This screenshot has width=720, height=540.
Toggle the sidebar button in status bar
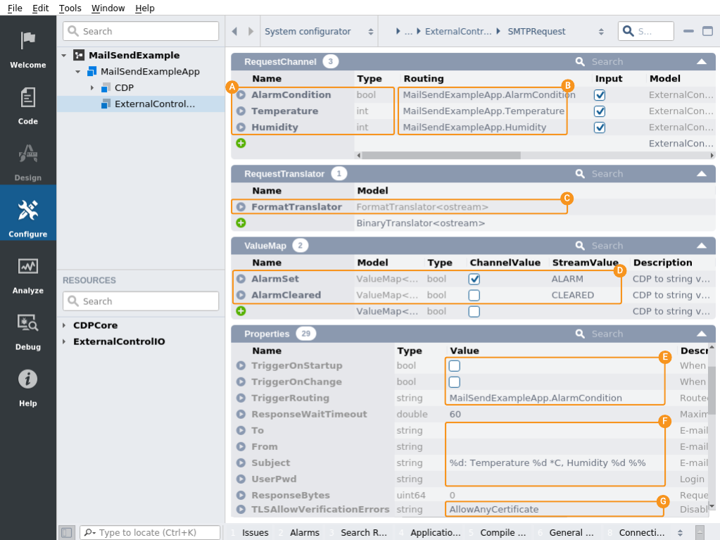[66, 532]
